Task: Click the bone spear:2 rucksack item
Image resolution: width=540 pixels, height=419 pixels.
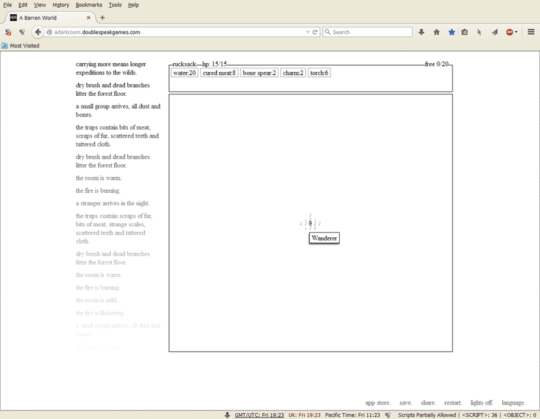Action: (260, 72)
